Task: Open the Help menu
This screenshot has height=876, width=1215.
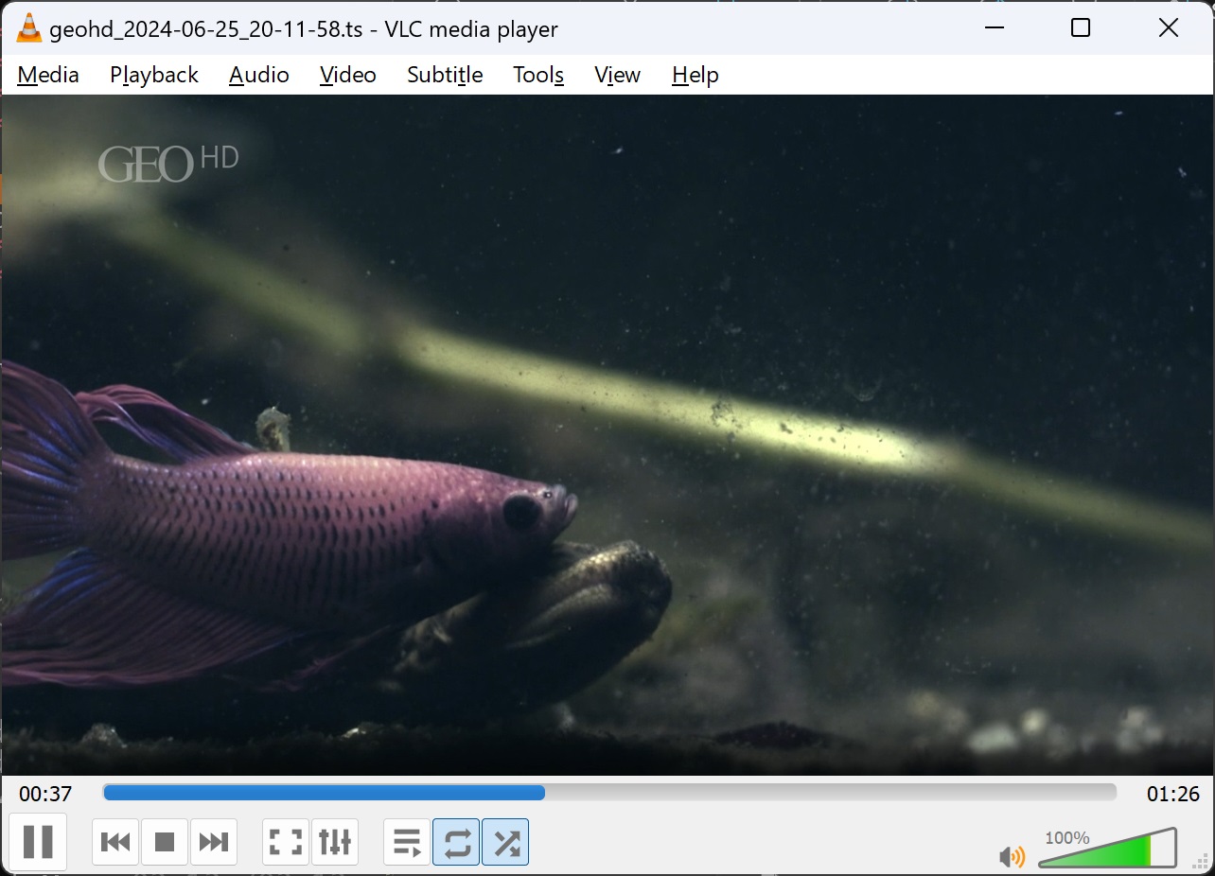Action: pyautogui.click(x=696, y=75)
